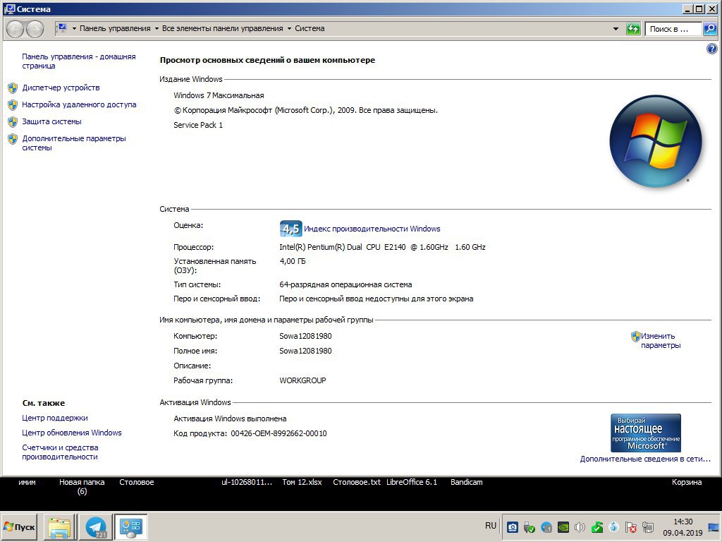Click the Том 12.xlsx desktop label
722x542 pixels.
[302, 482]
